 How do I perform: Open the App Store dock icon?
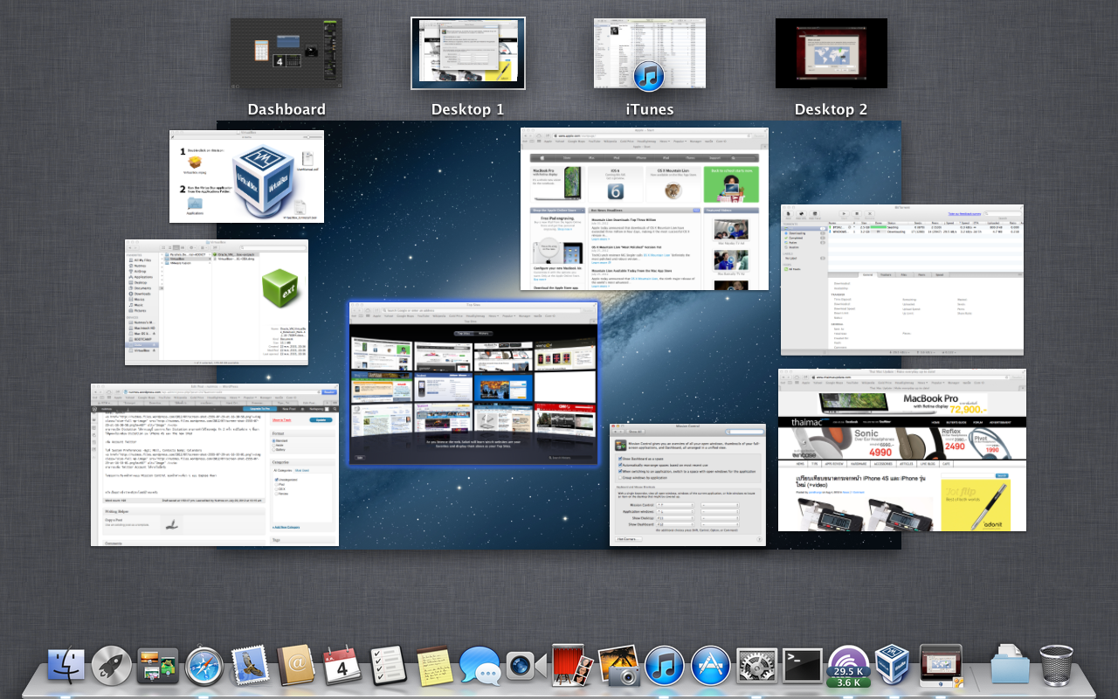[710, 667]
